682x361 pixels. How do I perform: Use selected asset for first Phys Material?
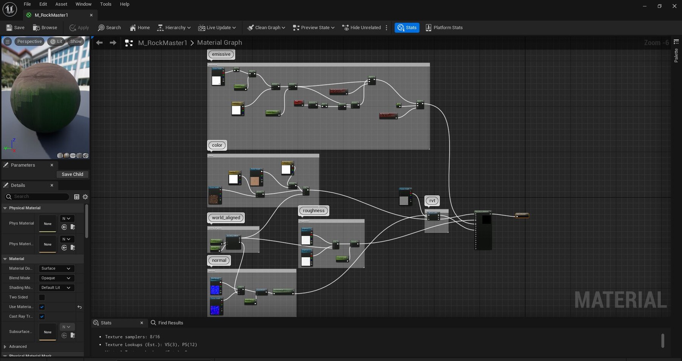(x=64, y=227)
